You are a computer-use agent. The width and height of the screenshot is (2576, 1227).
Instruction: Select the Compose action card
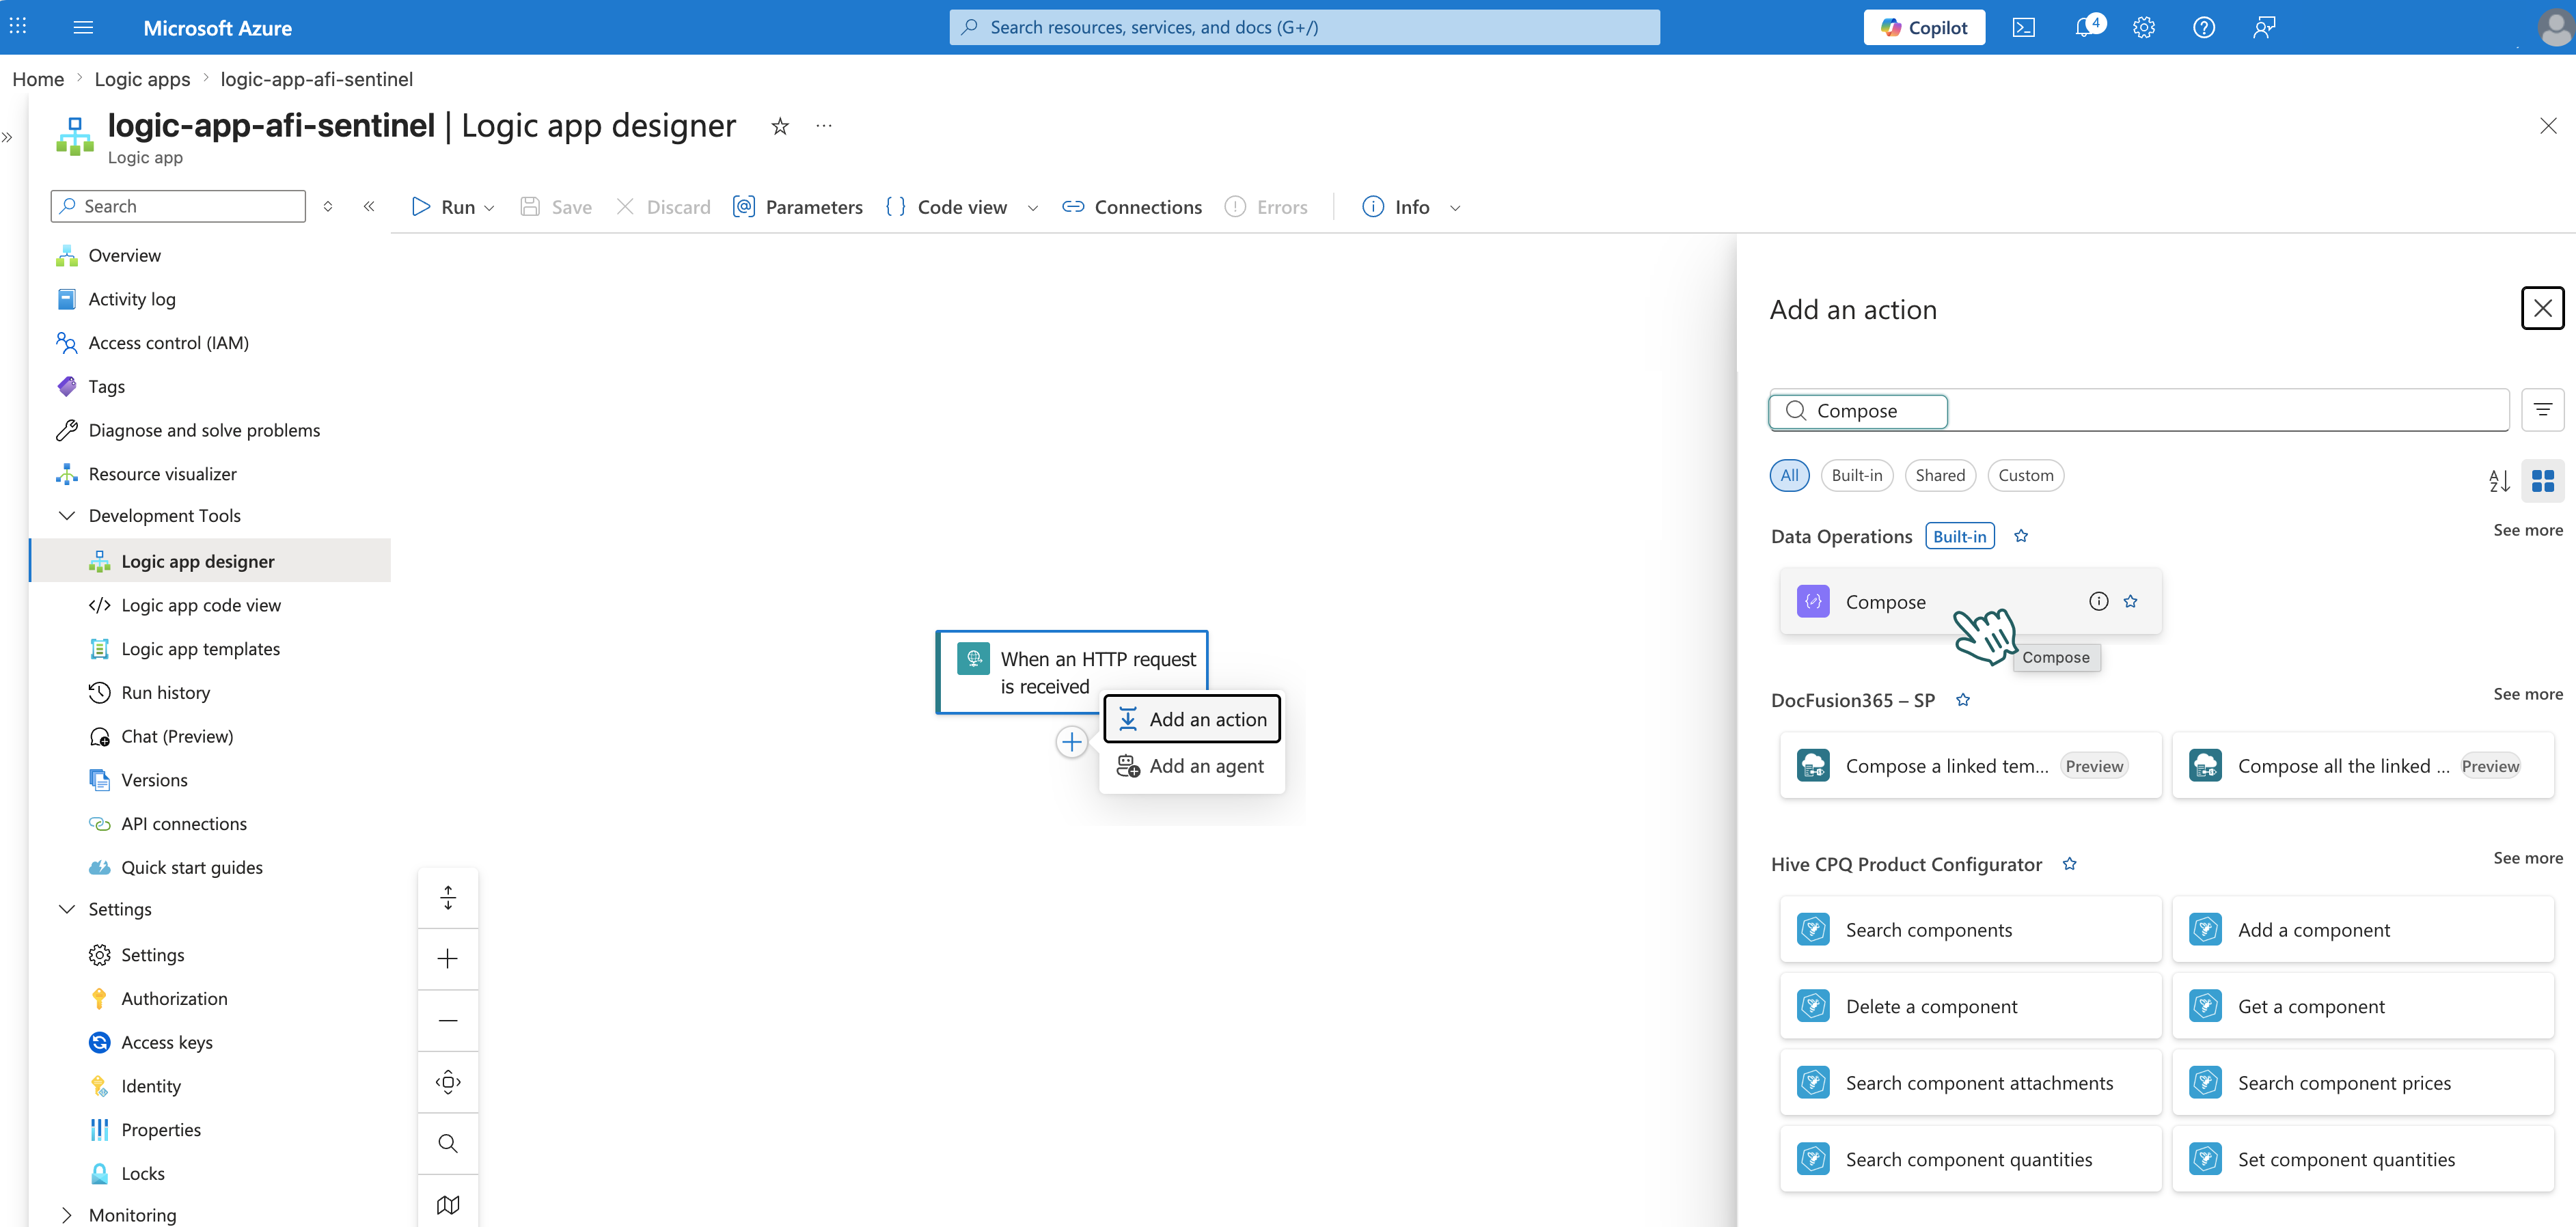point(1970,601)
